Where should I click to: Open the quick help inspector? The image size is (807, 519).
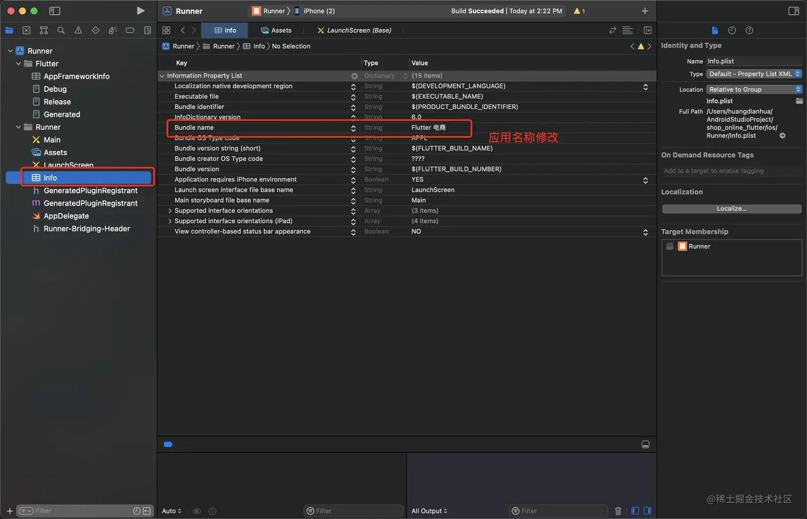[749, 30]
